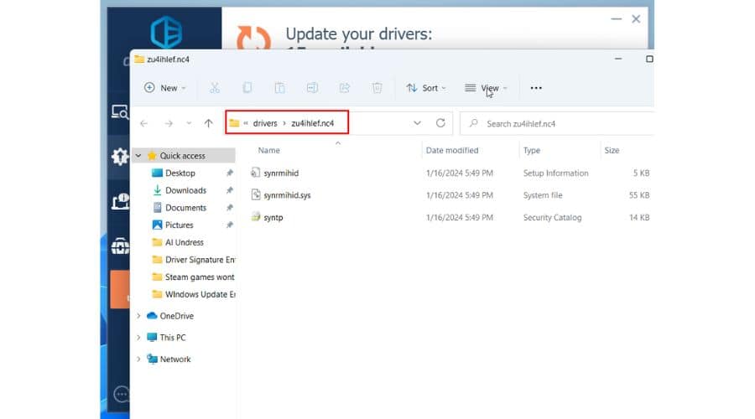Go back using the left arrow
The height and width of the screenshot is (419, 755).
click(144, 124)
